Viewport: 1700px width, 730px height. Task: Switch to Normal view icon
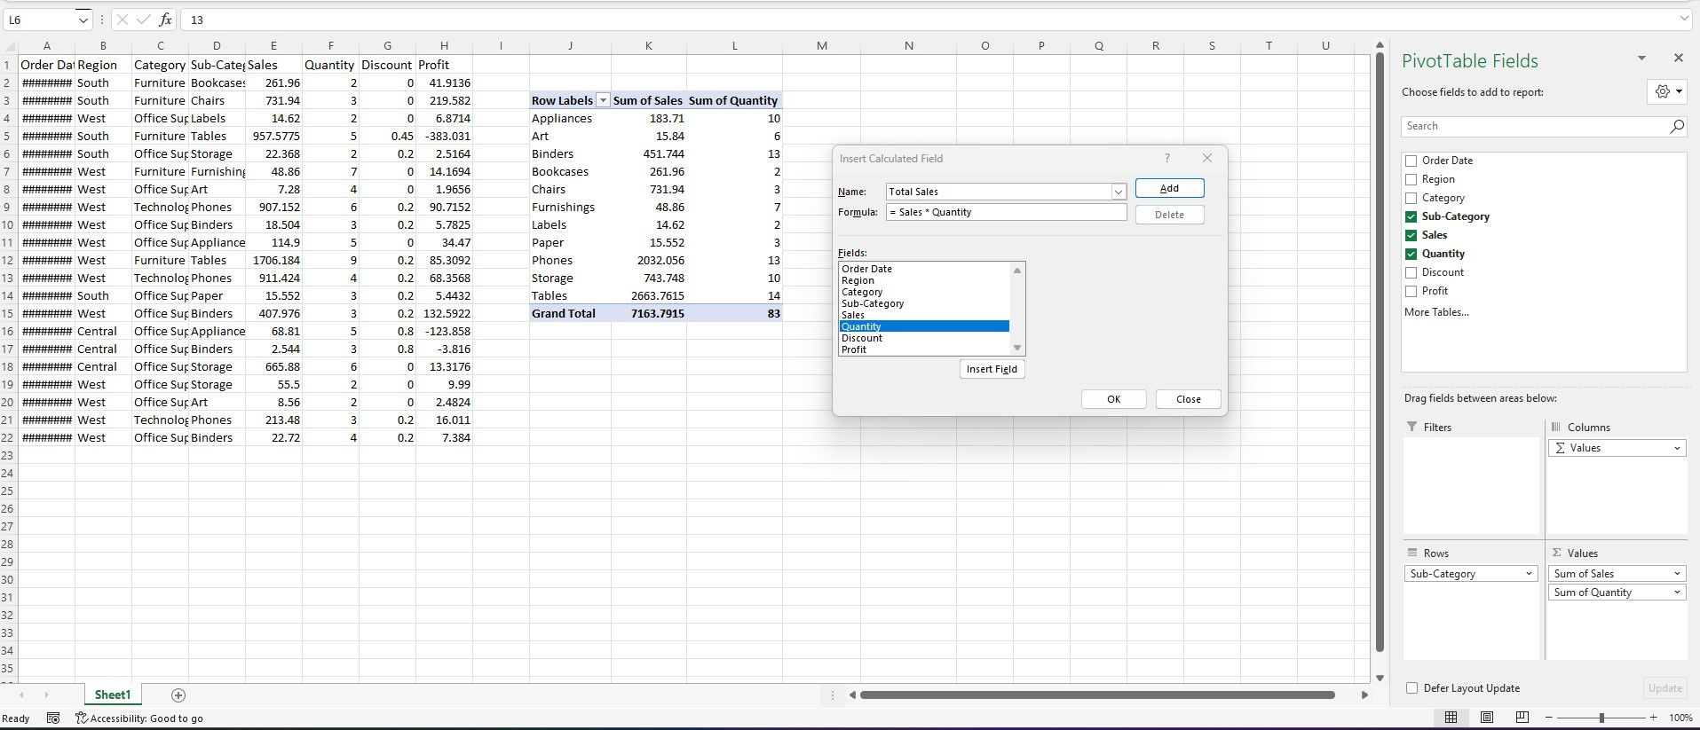click(1451, 718)
